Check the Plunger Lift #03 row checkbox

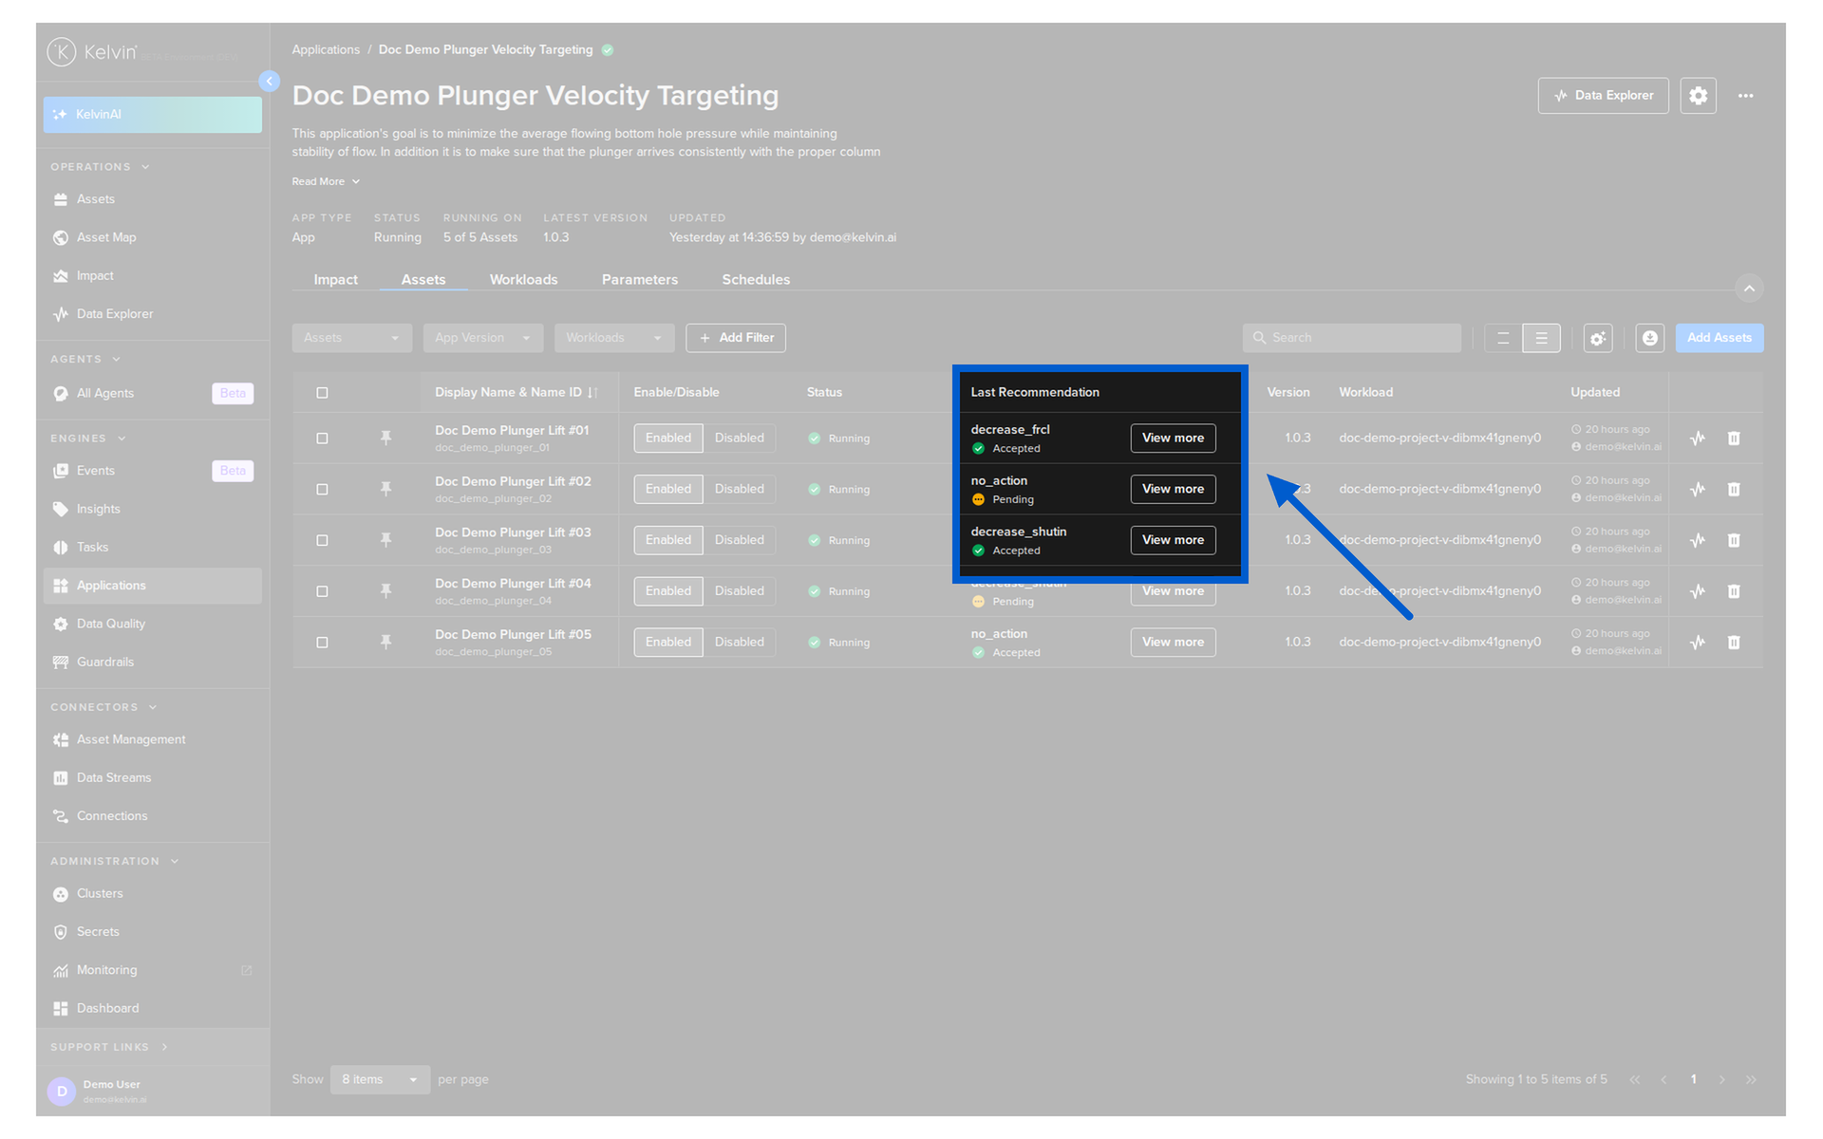pyautogui.click(x=322, y=541)
